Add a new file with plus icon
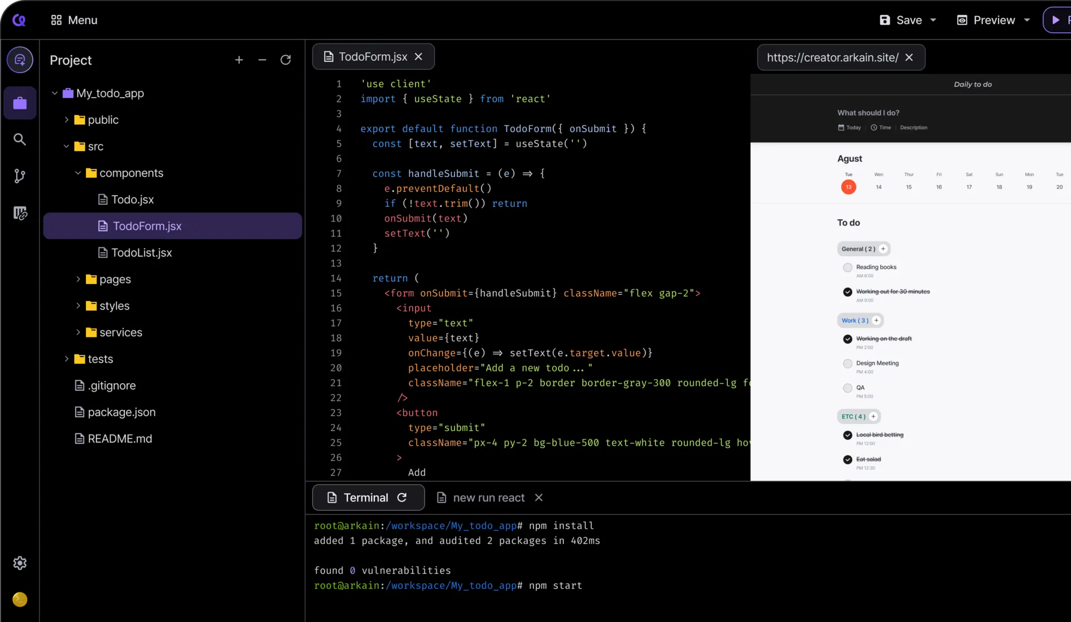This screenshot has height=622, width=1071. point(239,60)
